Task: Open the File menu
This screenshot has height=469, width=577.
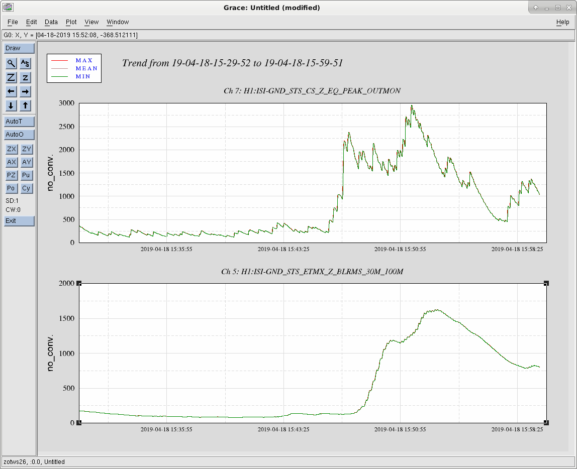Action: [13, 22]
